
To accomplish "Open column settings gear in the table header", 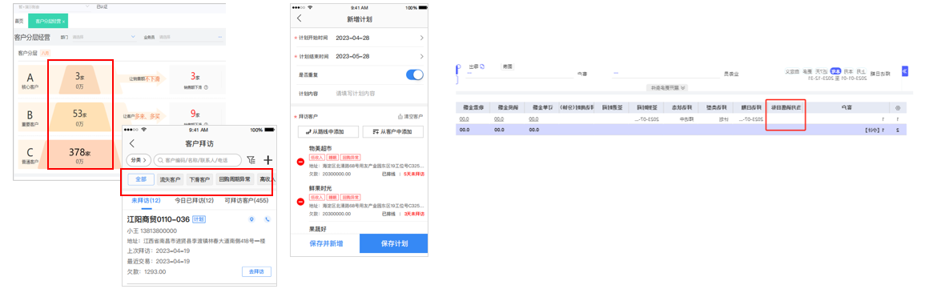I will pos(898,108).
